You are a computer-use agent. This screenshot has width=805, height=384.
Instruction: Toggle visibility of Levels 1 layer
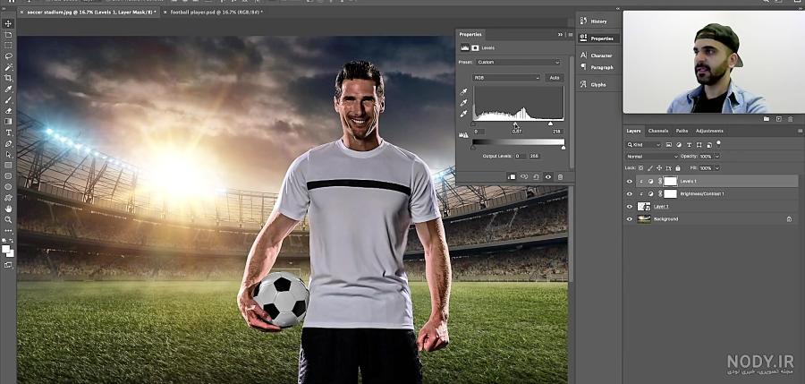click(630, 182)
